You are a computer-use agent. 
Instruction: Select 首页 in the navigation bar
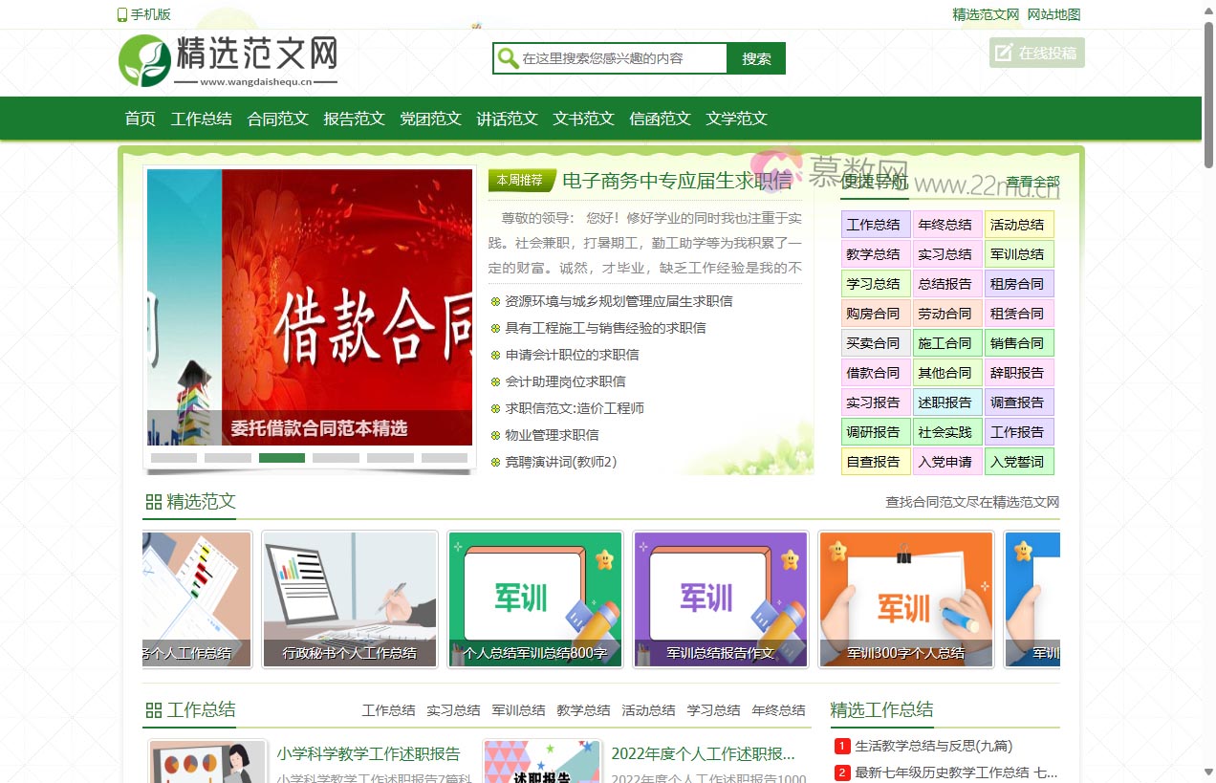(140, 118)
